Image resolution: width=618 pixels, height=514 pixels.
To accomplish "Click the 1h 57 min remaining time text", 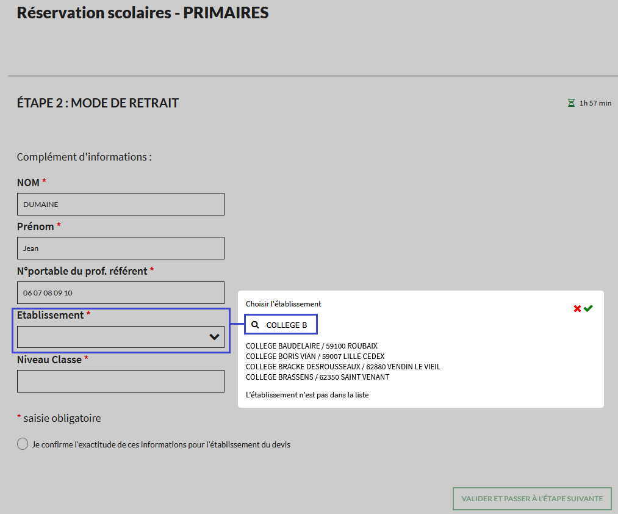I will point(595,103).
